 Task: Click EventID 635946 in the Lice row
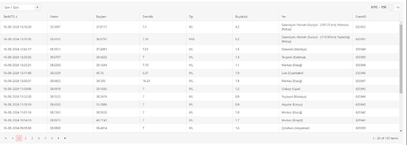361,73
